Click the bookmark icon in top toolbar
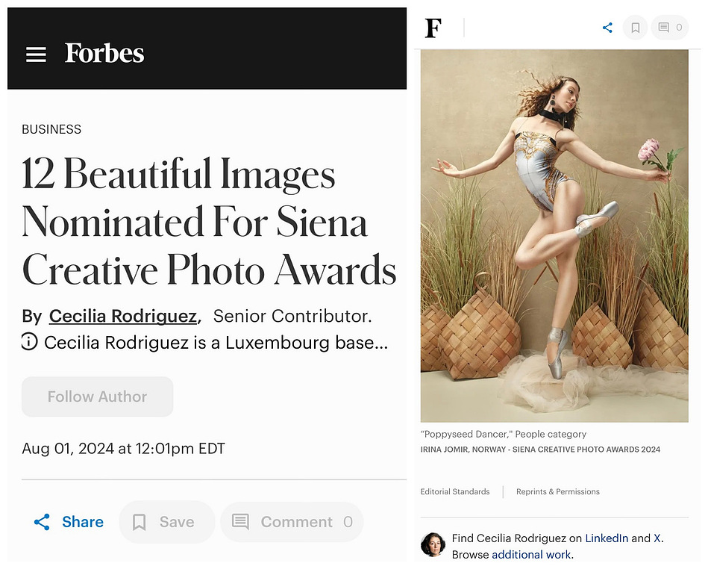This screenshot has width=708, height=569. [635, 28]
